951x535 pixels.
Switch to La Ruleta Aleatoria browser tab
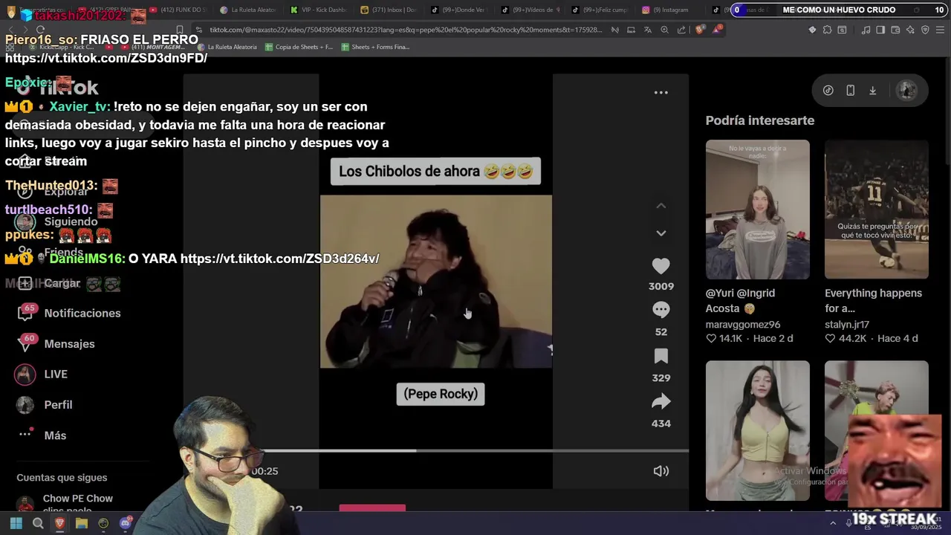coord(249,10)
